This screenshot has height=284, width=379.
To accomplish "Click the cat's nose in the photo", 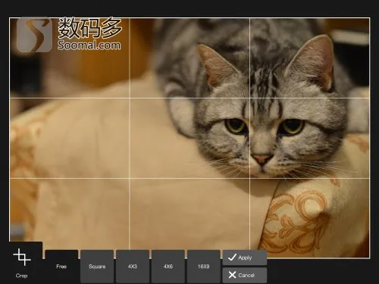I will point(262,159).
